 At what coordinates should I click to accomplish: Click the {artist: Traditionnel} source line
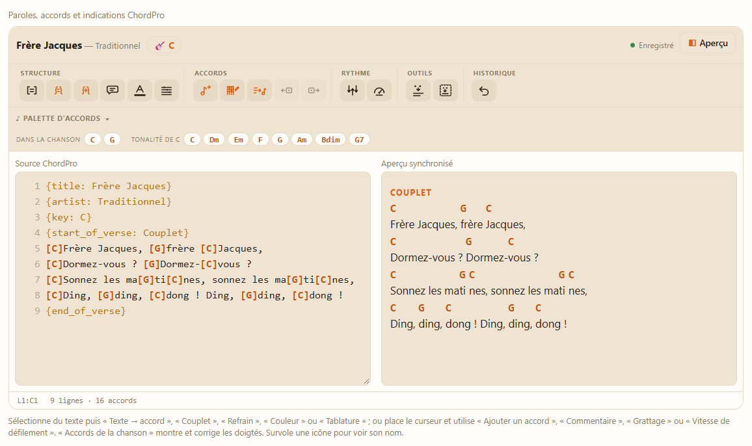(x=109, y=202)
